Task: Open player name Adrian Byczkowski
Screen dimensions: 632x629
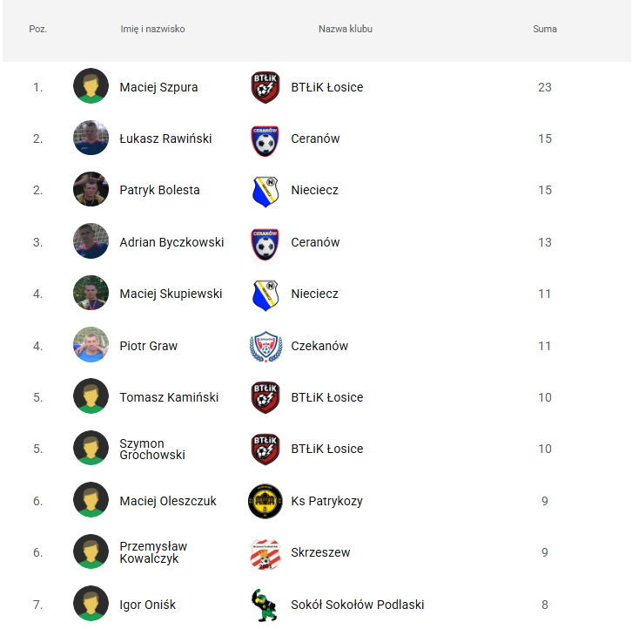Action: (x=171, y=242)
